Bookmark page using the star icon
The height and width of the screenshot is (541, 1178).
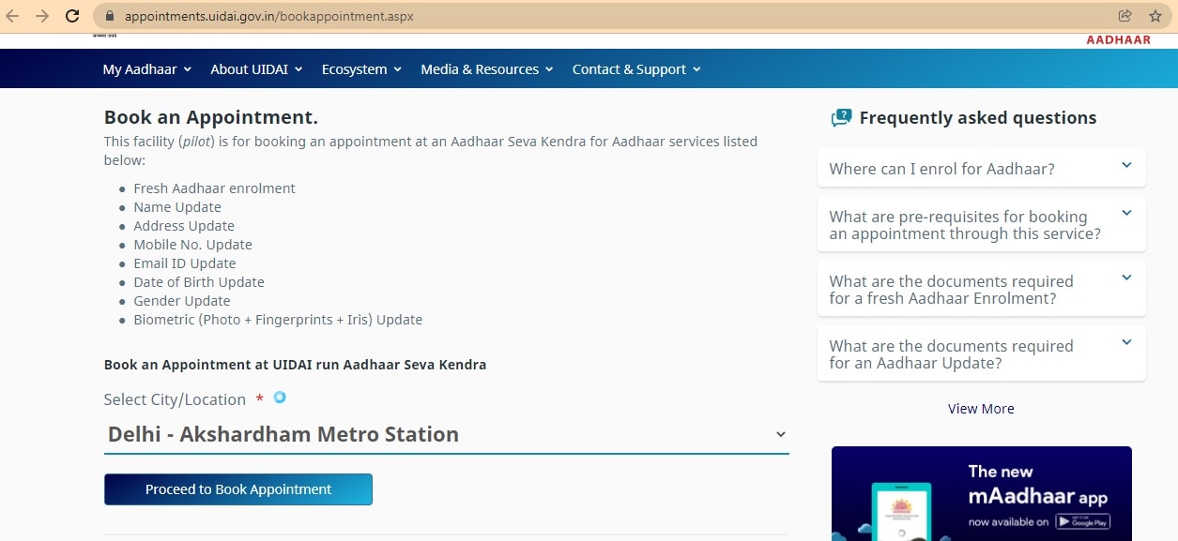click(1155, 16)
